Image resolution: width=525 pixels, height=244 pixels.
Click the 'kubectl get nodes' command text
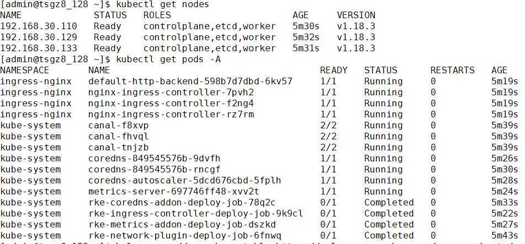(x=162, y=4)
